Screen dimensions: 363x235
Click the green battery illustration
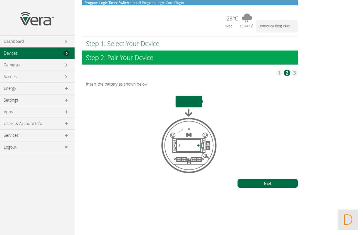coord(189,102)
